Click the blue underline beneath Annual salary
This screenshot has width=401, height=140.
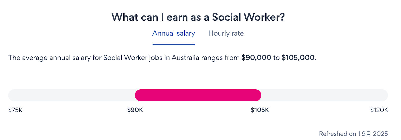[174, 45]
